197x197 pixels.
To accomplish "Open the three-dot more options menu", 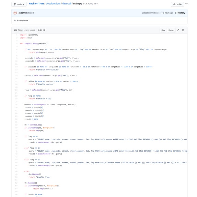I will point(186,3).
